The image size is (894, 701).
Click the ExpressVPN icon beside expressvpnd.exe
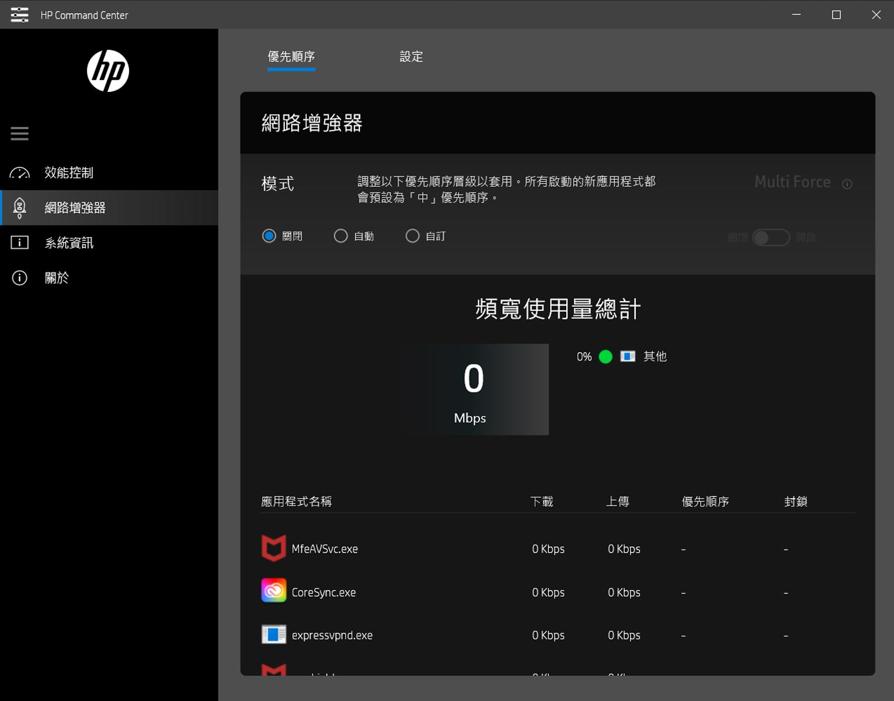click(273, 634)
